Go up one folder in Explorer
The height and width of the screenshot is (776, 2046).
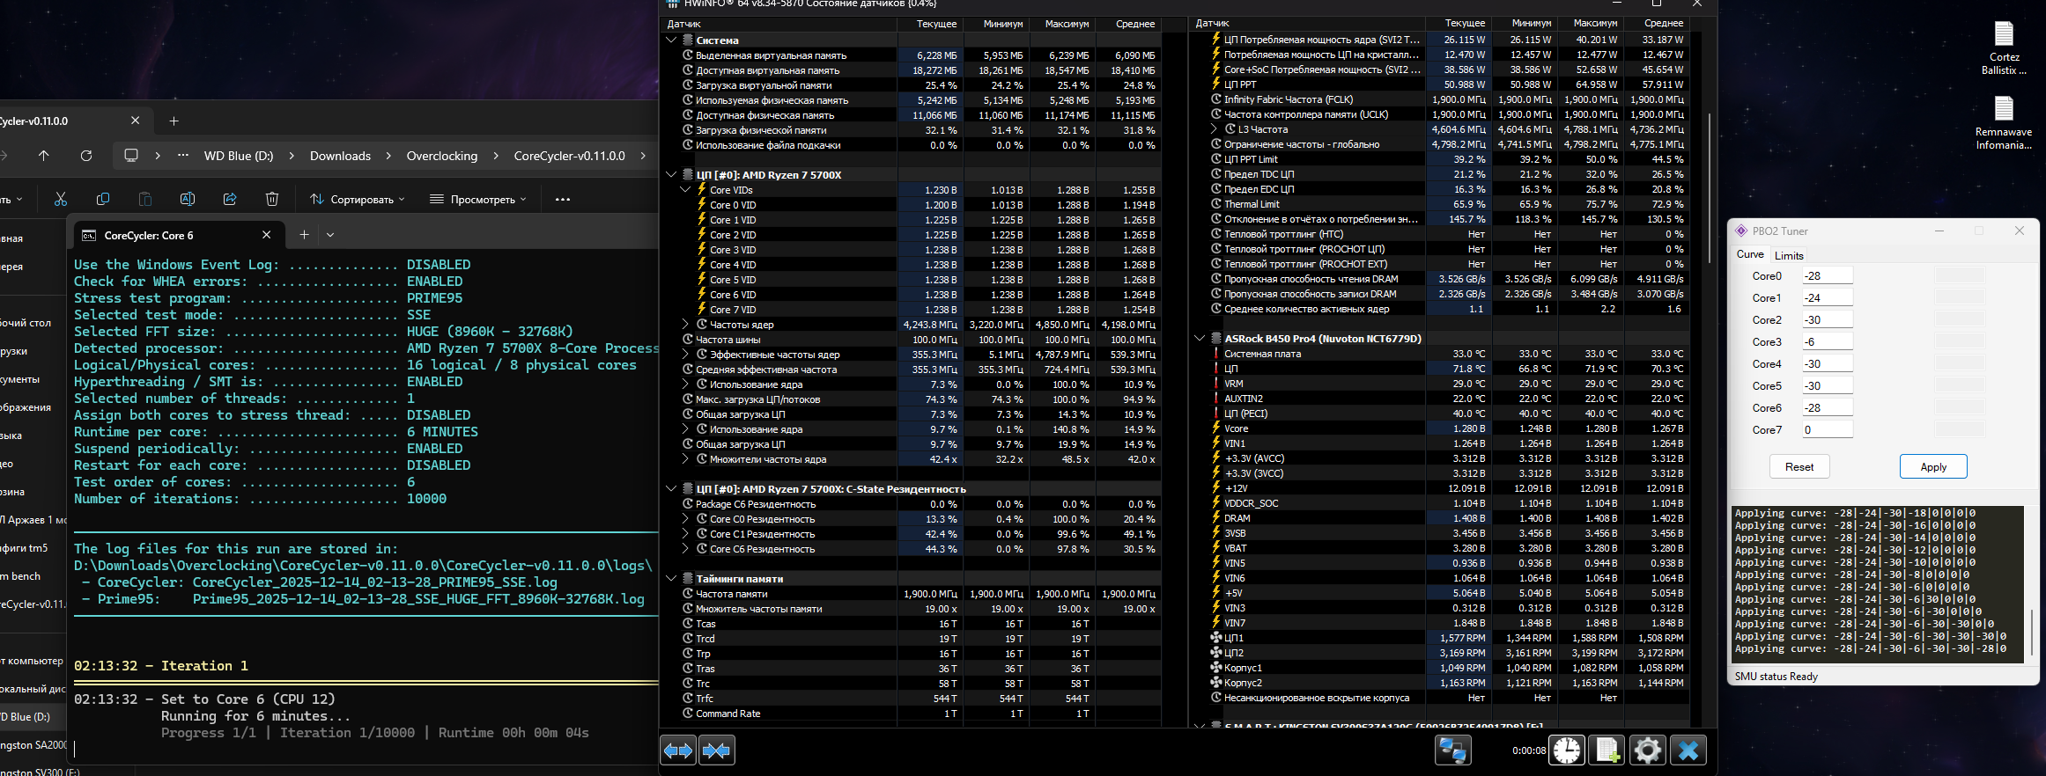click(44, 156)
